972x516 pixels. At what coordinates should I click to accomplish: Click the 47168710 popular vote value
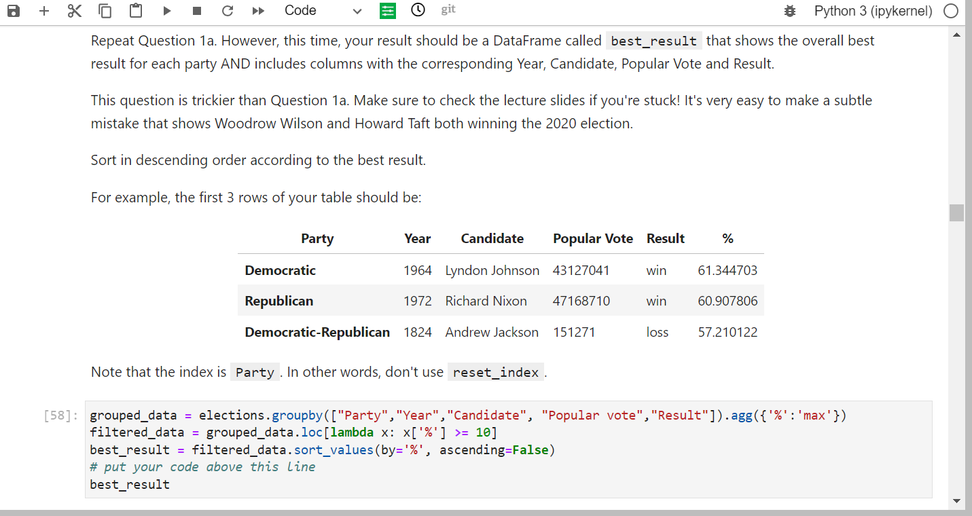coord(581,301)
